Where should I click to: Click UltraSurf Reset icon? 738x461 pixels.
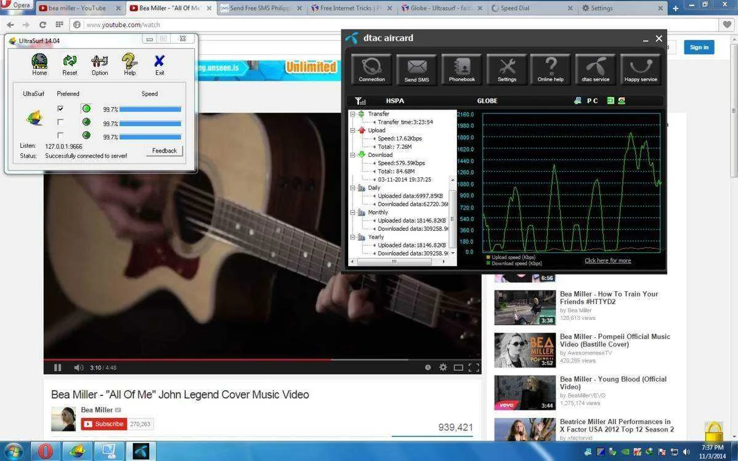pos(70,65)
